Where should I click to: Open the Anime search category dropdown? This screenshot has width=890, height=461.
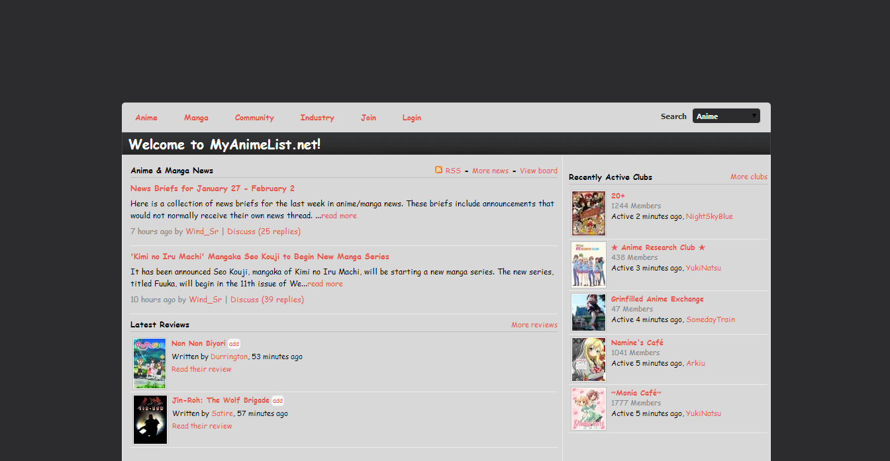(726, 115)
